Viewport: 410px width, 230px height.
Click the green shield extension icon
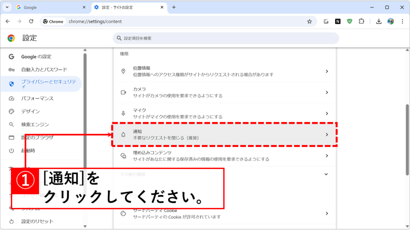click(349, 22)
